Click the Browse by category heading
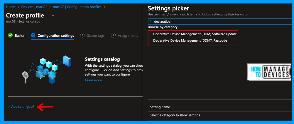 coord(163,27)
